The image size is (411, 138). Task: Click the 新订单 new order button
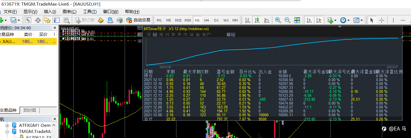[x=85, y=20]
